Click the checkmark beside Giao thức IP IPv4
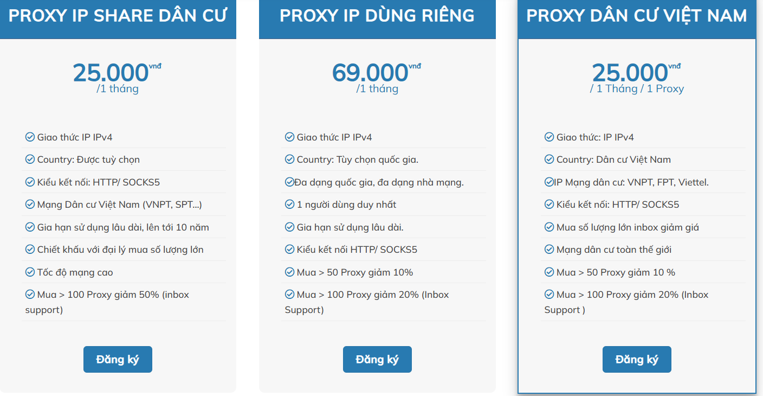The image size is (763, 396). (x=29, y=137)
